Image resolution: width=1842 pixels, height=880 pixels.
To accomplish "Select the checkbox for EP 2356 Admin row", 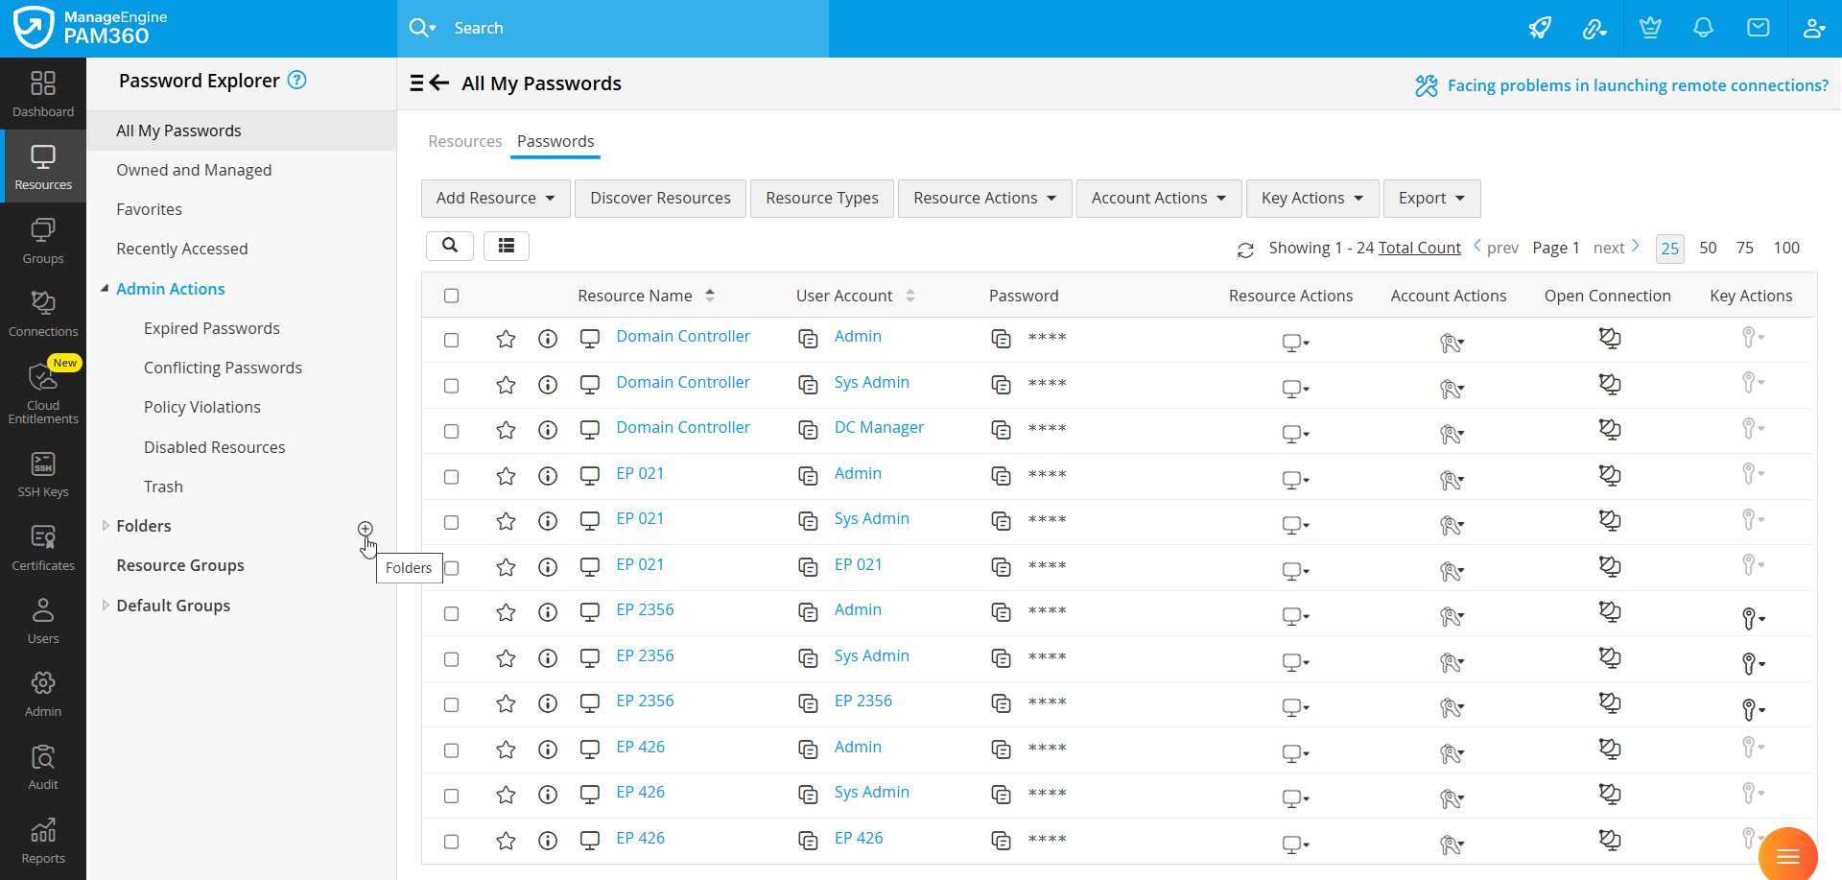I will click(x=452, y=612).
